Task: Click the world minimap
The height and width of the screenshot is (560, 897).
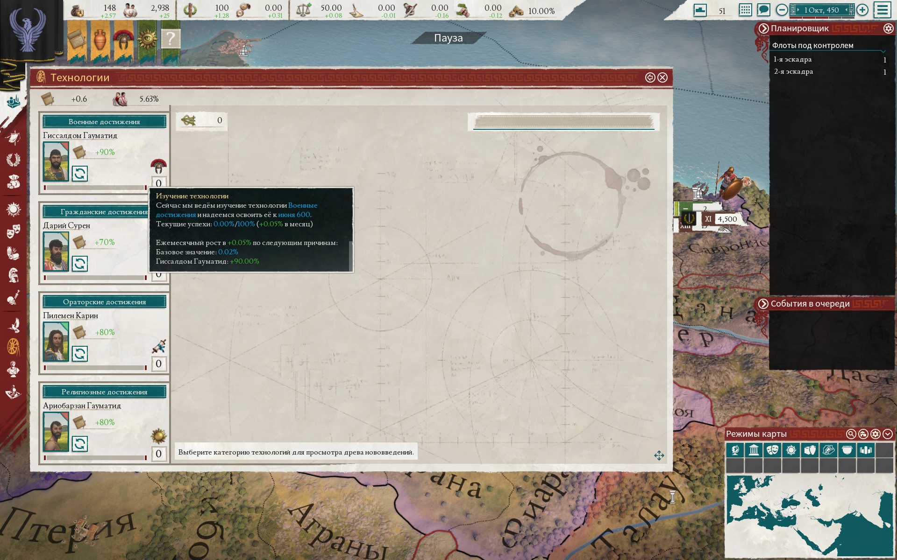Action: (809, 516)
